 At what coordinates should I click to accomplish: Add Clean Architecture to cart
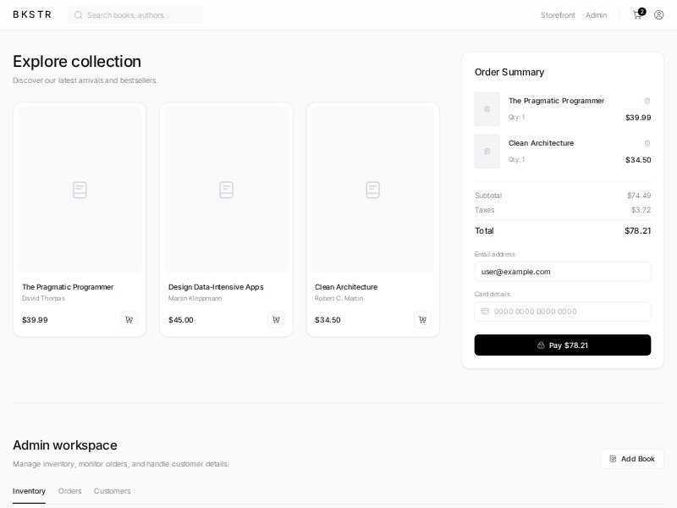point(422,320)
